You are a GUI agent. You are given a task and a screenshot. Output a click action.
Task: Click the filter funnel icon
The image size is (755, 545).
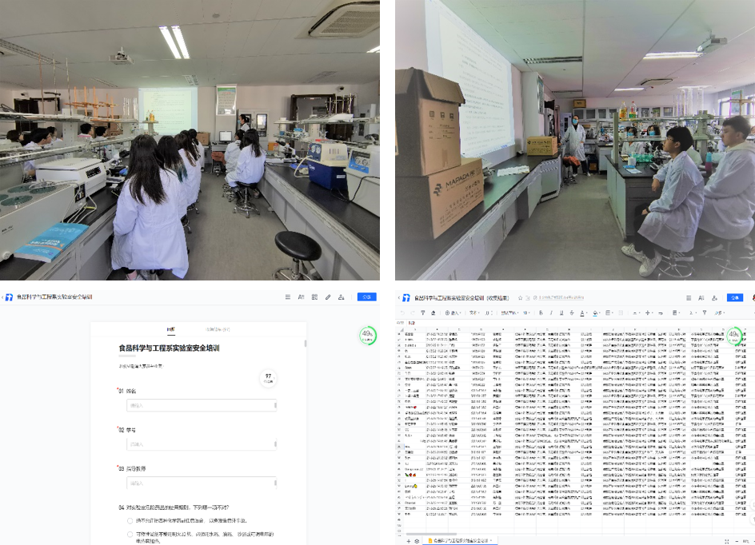click(705, 313)
